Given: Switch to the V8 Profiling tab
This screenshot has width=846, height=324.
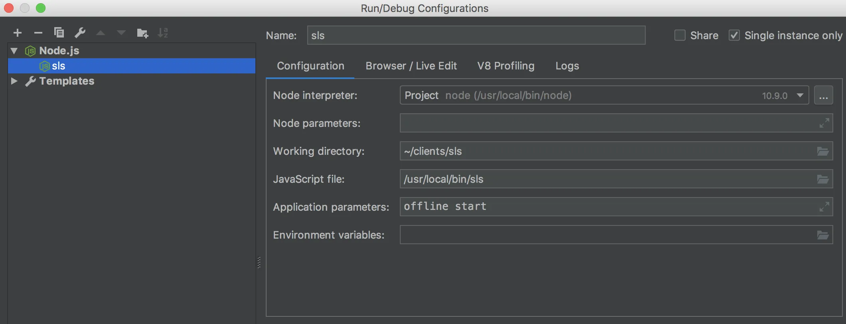Looking at the screenshot, I should 506,66.
